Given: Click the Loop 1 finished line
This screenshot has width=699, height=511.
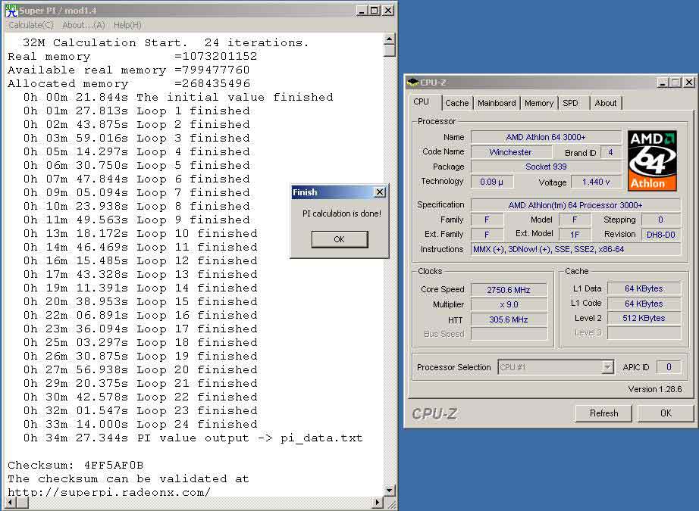Looking at the screenshot, I should click(136, 111).
